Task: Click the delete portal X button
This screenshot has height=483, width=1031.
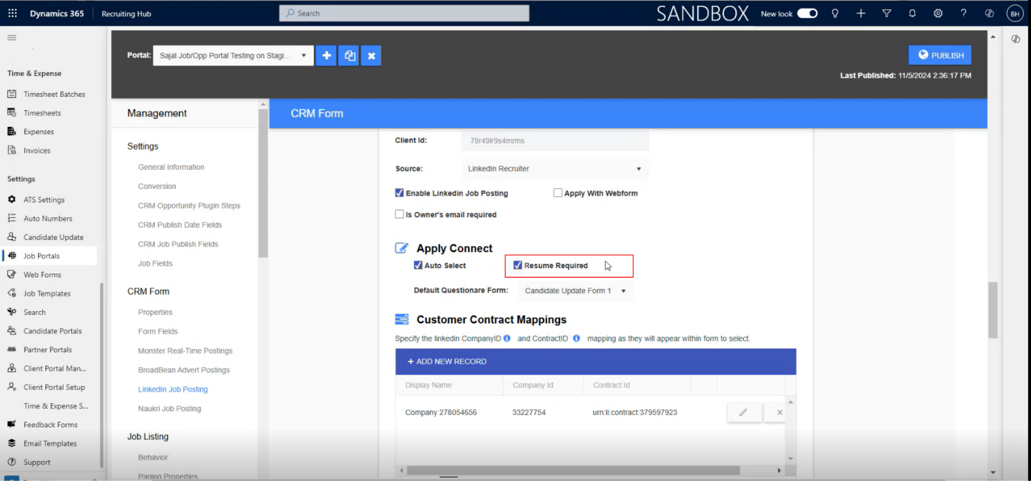Action: (371, 55)
